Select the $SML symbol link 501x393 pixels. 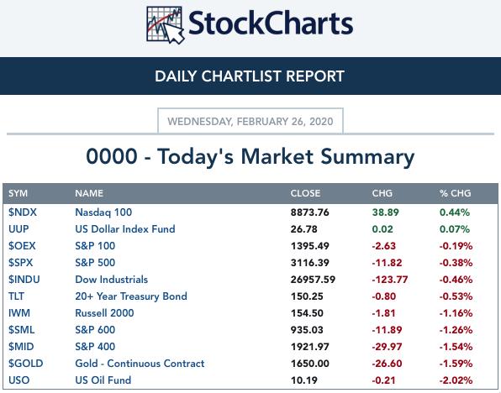21,330
